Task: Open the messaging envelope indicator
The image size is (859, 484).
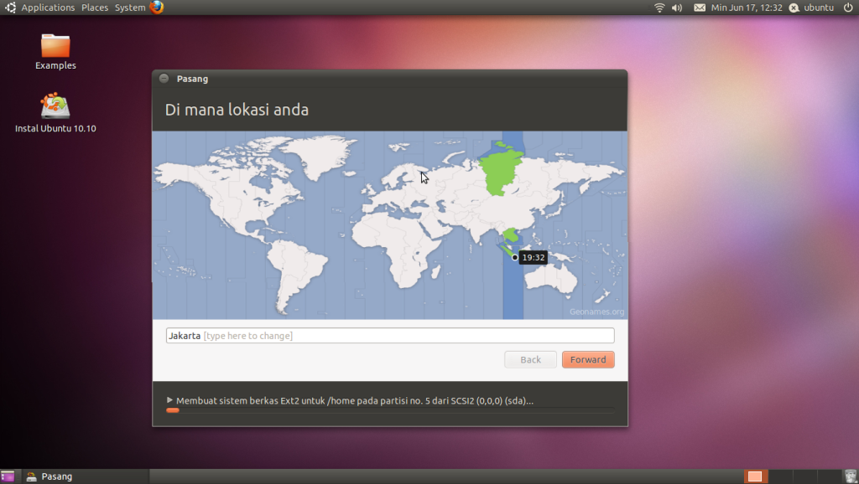Action: coord(699,8)
